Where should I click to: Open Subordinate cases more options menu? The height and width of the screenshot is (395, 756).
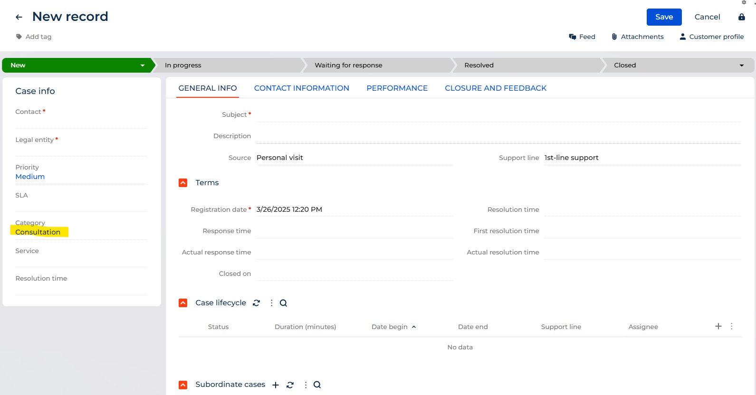point(306,385)
